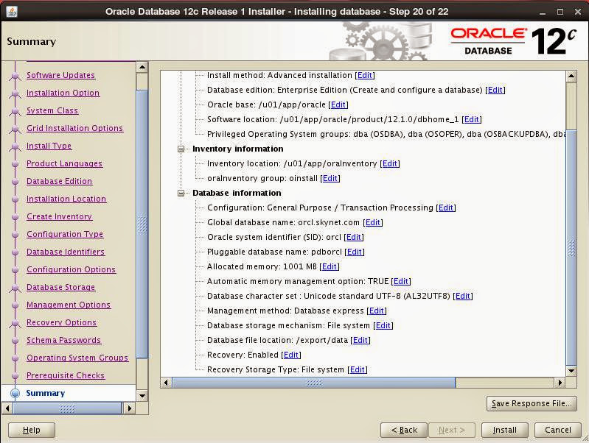
Task: Edit the Recovery Storage Type
Action: tap(357, 369)
